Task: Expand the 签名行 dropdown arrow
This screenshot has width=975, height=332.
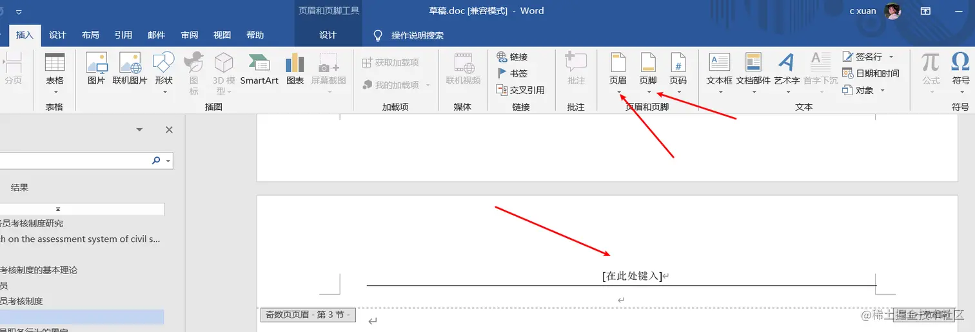Action: (891, 57)
